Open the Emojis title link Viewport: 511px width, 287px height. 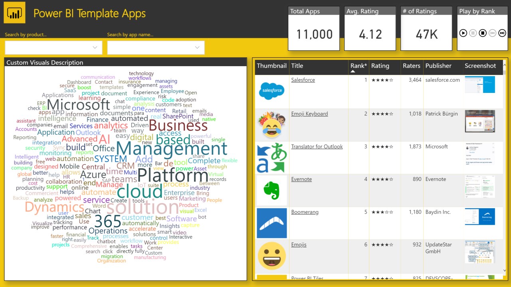[299, 245]
